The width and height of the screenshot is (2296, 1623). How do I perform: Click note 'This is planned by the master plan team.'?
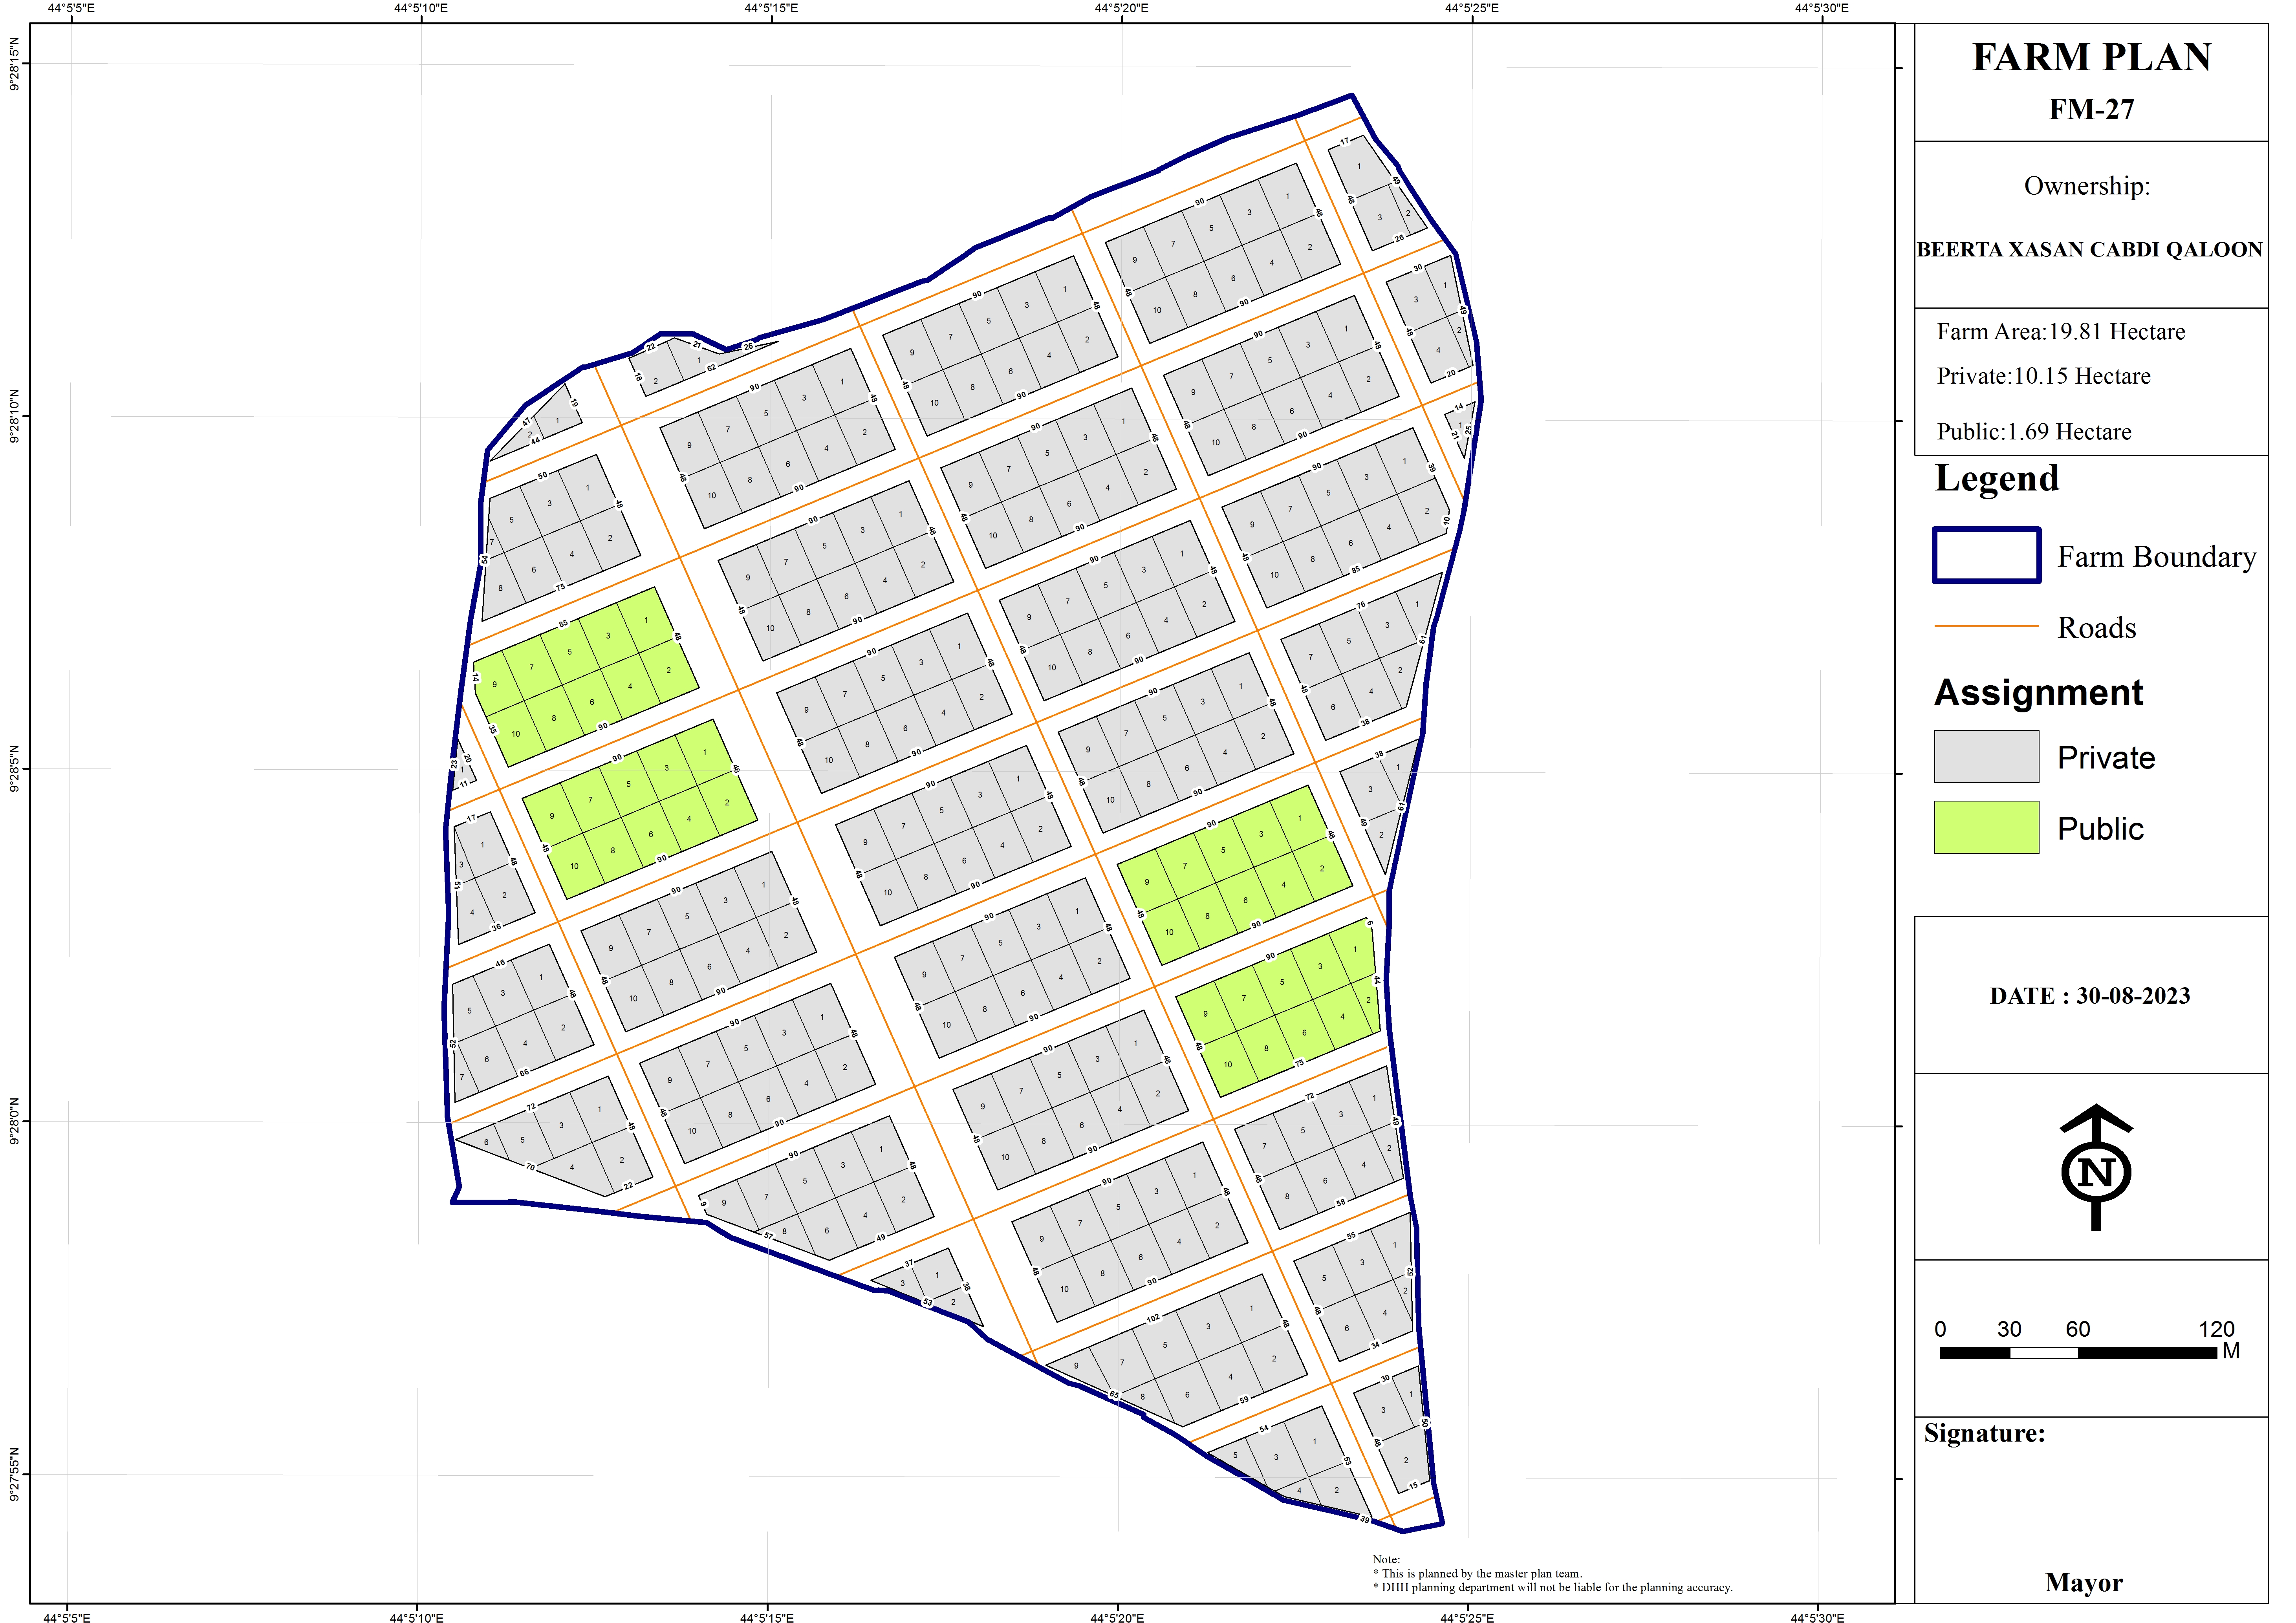1478,1573
